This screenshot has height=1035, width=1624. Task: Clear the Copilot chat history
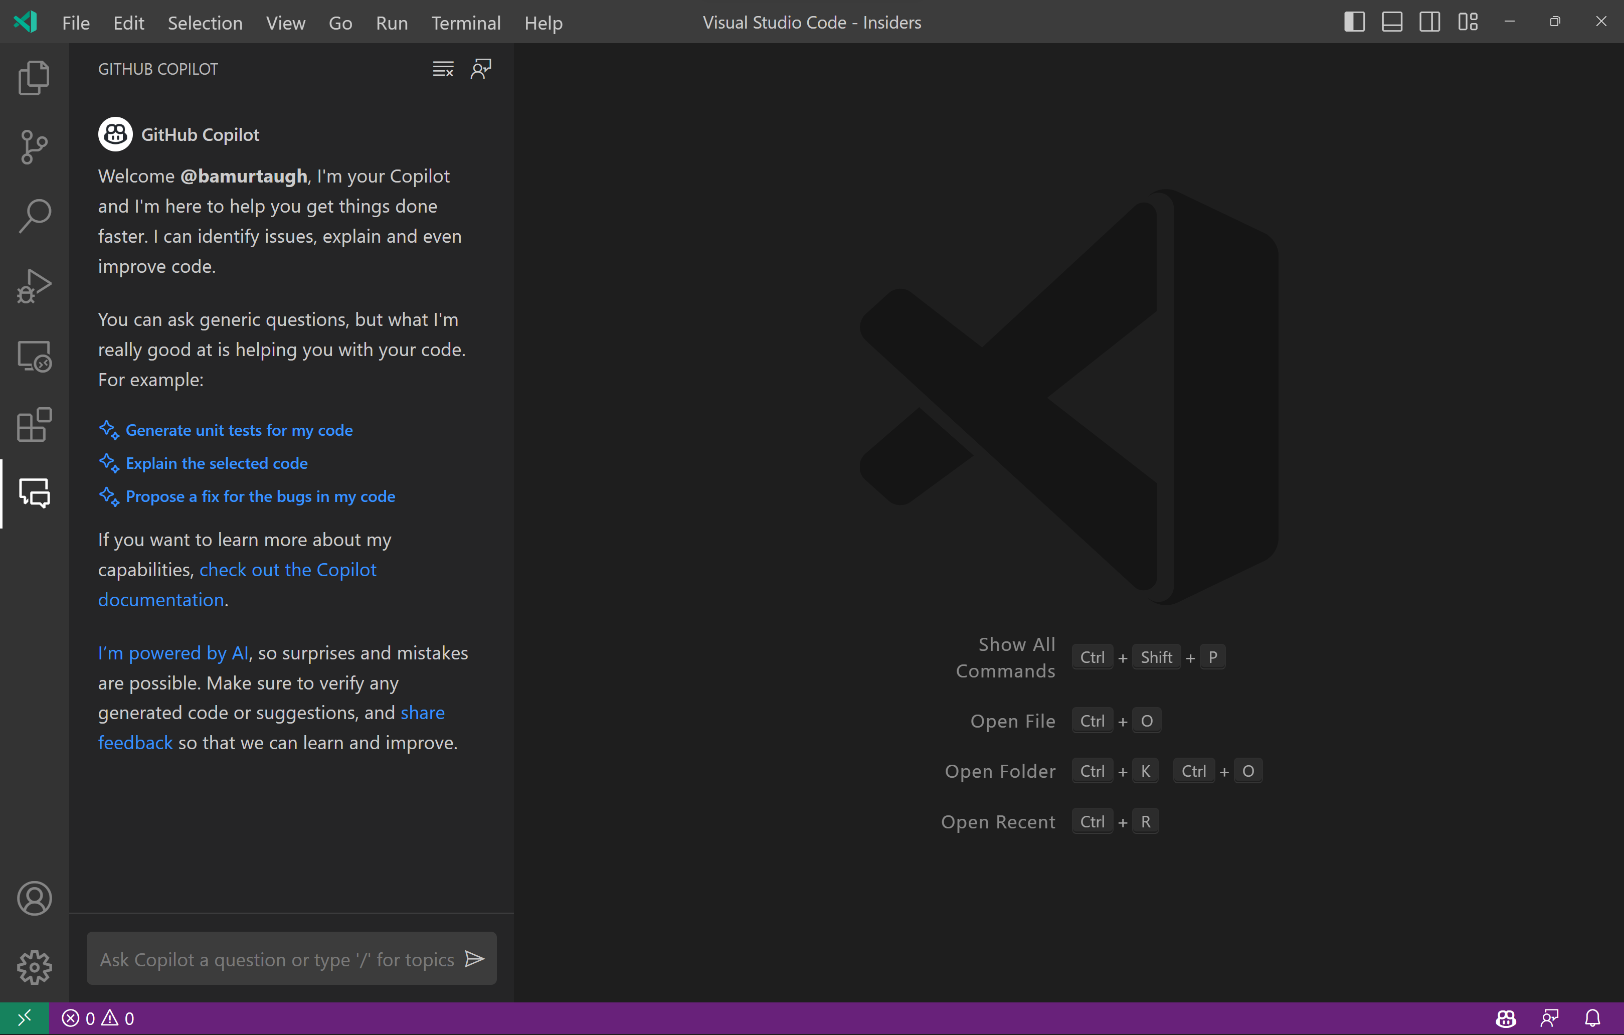tap(443, 68)
